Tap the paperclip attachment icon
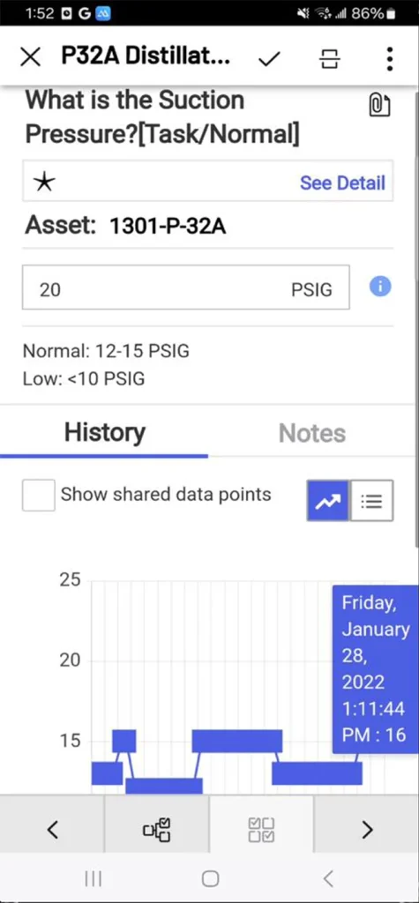The height and width of the screenshot is (903, 419). (379, 105)
